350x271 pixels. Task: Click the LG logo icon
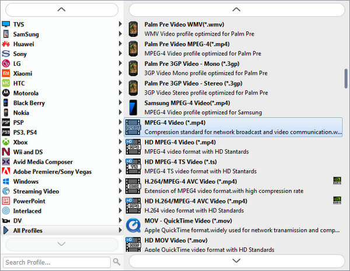point(6,64)
